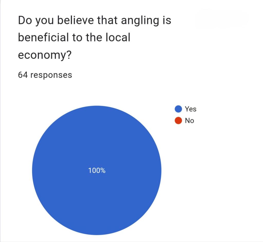
Task: Click the "64 responses" count text
Action: click(45, 75)
